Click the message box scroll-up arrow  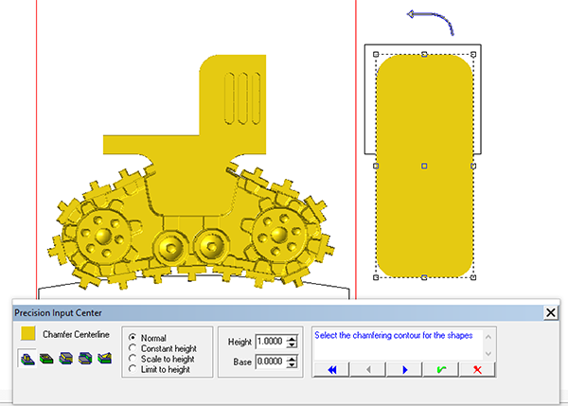tap(488, 337)
